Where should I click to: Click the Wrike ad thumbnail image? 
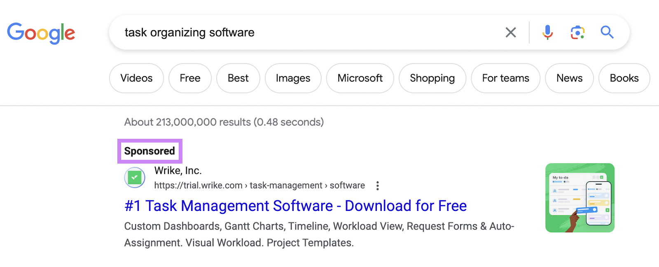[x=580, y=198]
